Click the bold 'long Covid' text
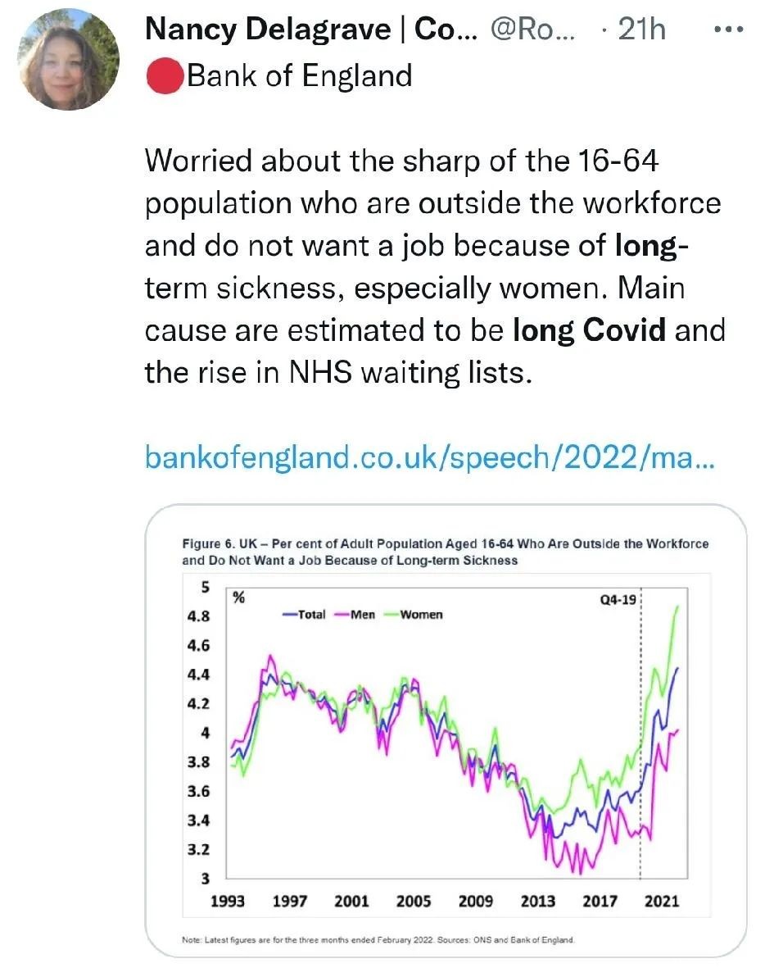This screenshot has height=977, width=783. point(590,330)
